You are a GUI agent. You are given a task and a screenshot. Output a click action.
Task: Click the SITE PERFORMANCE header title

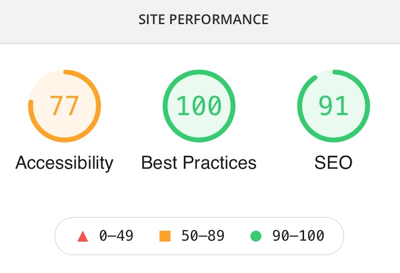[203, 19]
